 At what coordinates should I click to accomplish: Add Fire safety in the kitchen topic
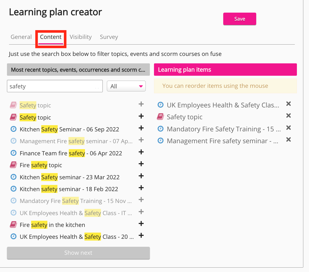click(x=141, y=224)
